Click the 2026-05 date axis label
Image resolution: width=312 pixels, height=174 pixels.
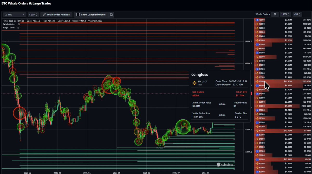117,172
